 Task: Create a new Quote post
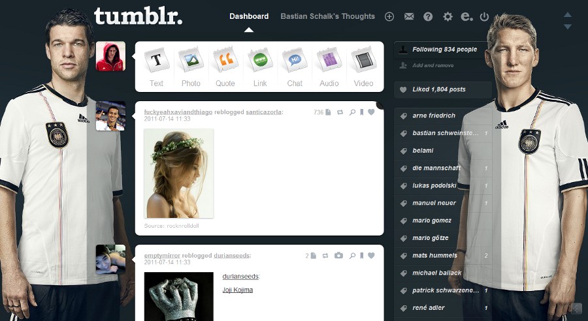(225, 67)
